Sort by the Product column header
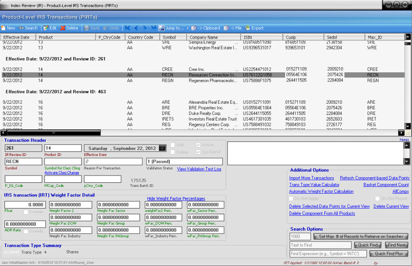412x266 pixels. coord(66,37)
